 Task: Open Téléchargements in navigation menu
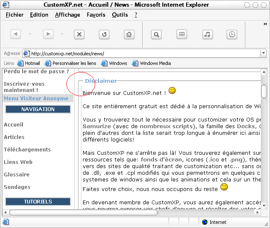coord(27,149)
